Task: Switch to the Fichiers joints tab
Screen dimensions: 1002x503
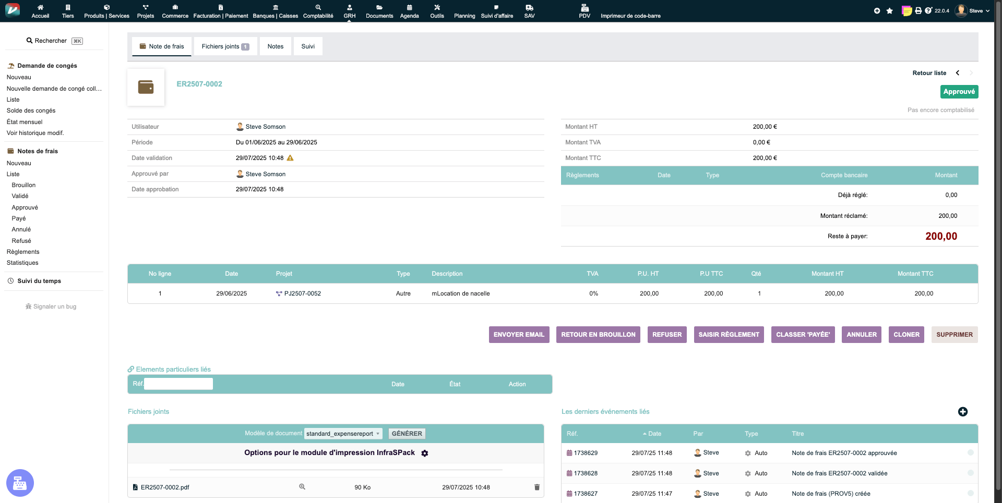Action: (x=225, y=46)
